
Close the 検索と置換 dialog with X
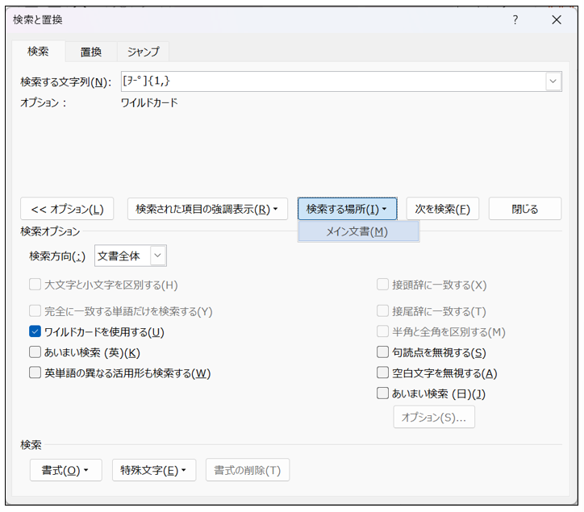[x=557, y=20]
